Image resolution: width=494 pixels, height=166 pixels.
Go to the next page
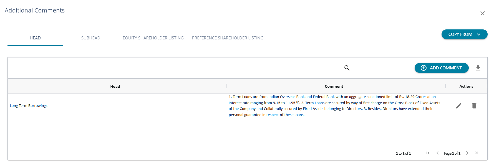(x=467, y=153)
